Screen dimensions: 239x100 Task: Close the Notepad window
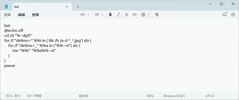(x=233, y=4)
